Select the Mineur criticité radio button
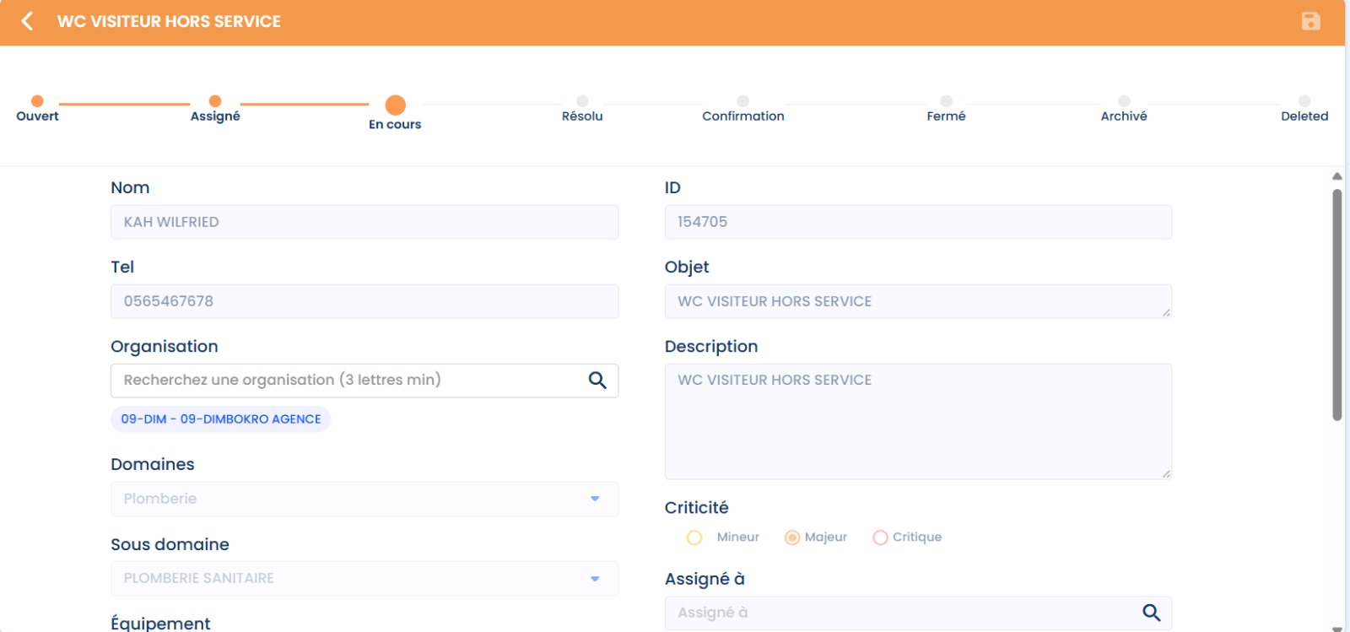 (694, 537)
